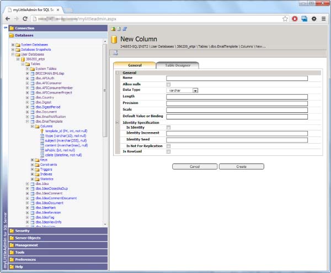
Task: Click the Cancel button
Action: [x=195, y=167]
